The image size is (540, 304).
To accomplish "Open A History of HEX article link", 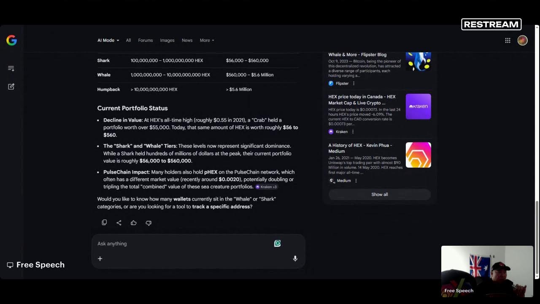I will 360,148.
